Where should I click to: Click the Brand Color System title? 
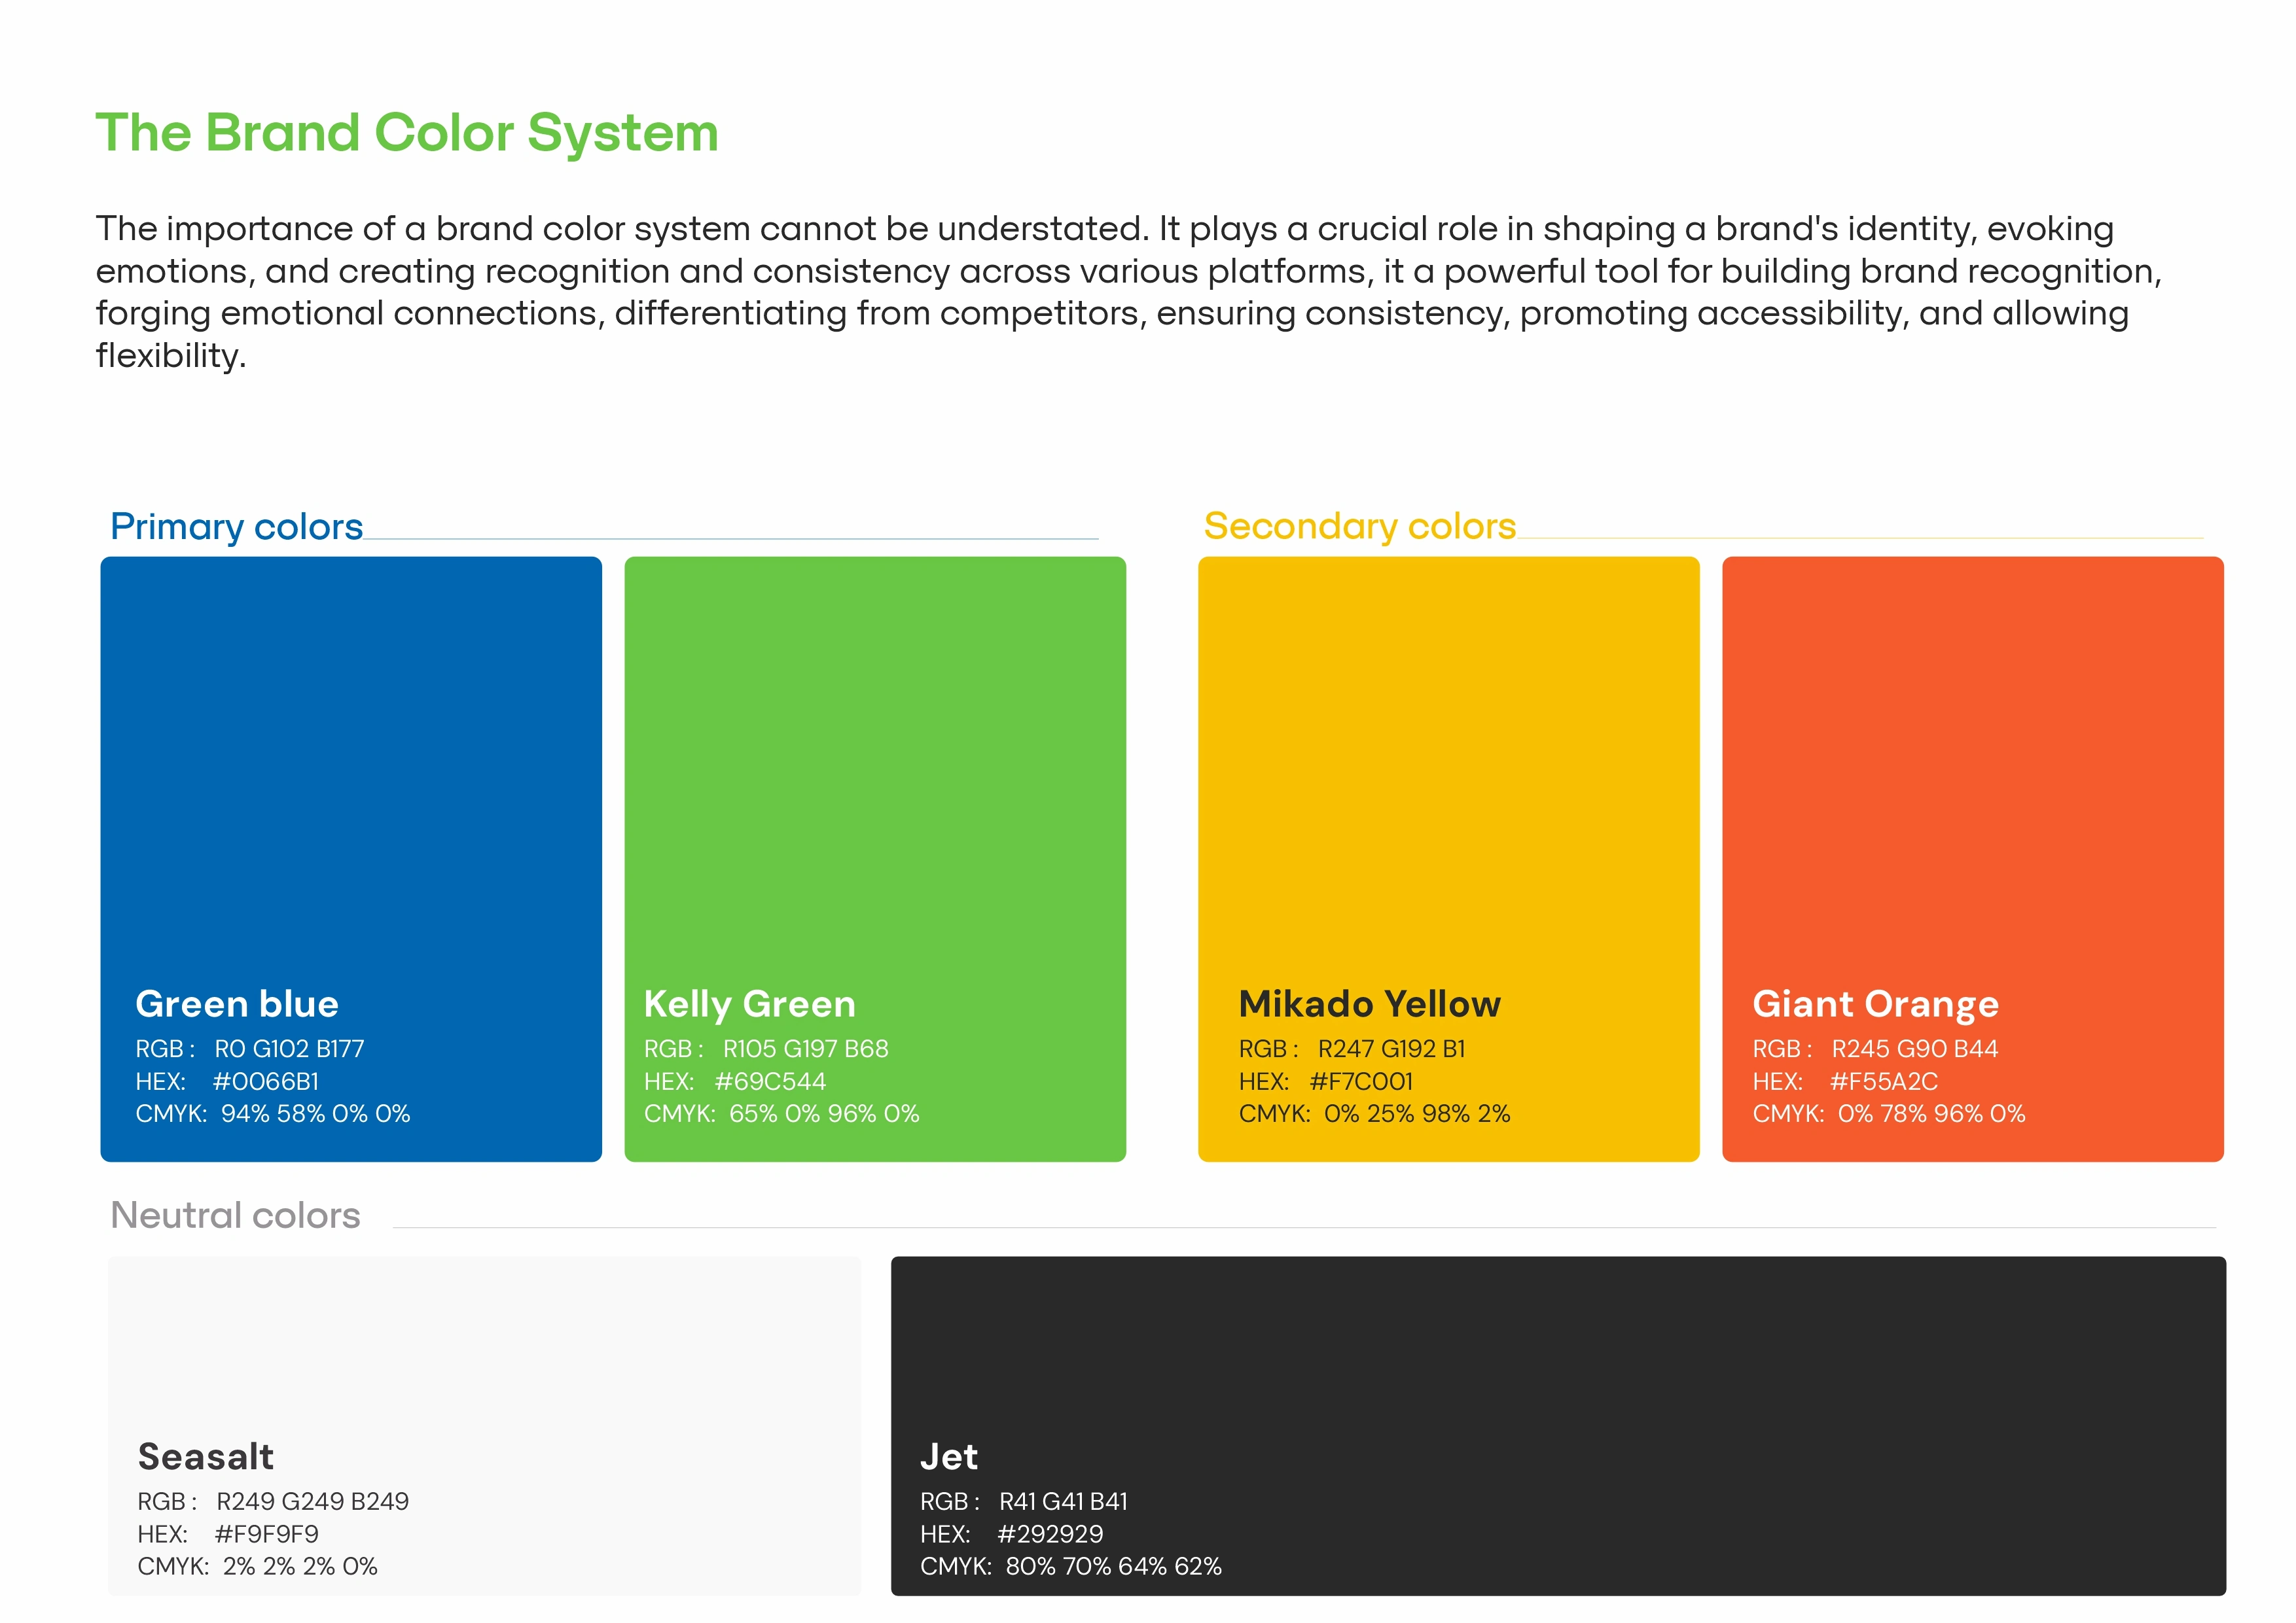click(x=407, y=133)
